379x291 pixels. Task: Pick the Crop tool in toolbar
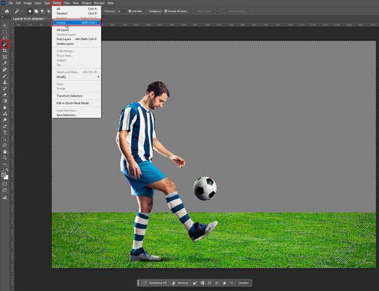tap(5, 51)
